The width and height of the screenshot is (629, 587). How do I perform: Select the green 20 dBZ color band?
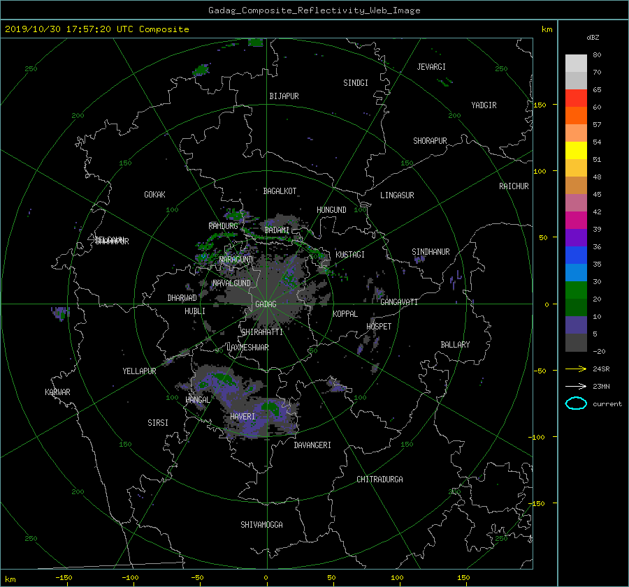point(576,290)
